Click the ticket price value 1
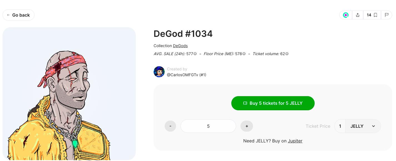The width and height of the screenshot is (396, 161). coord(340,126)
